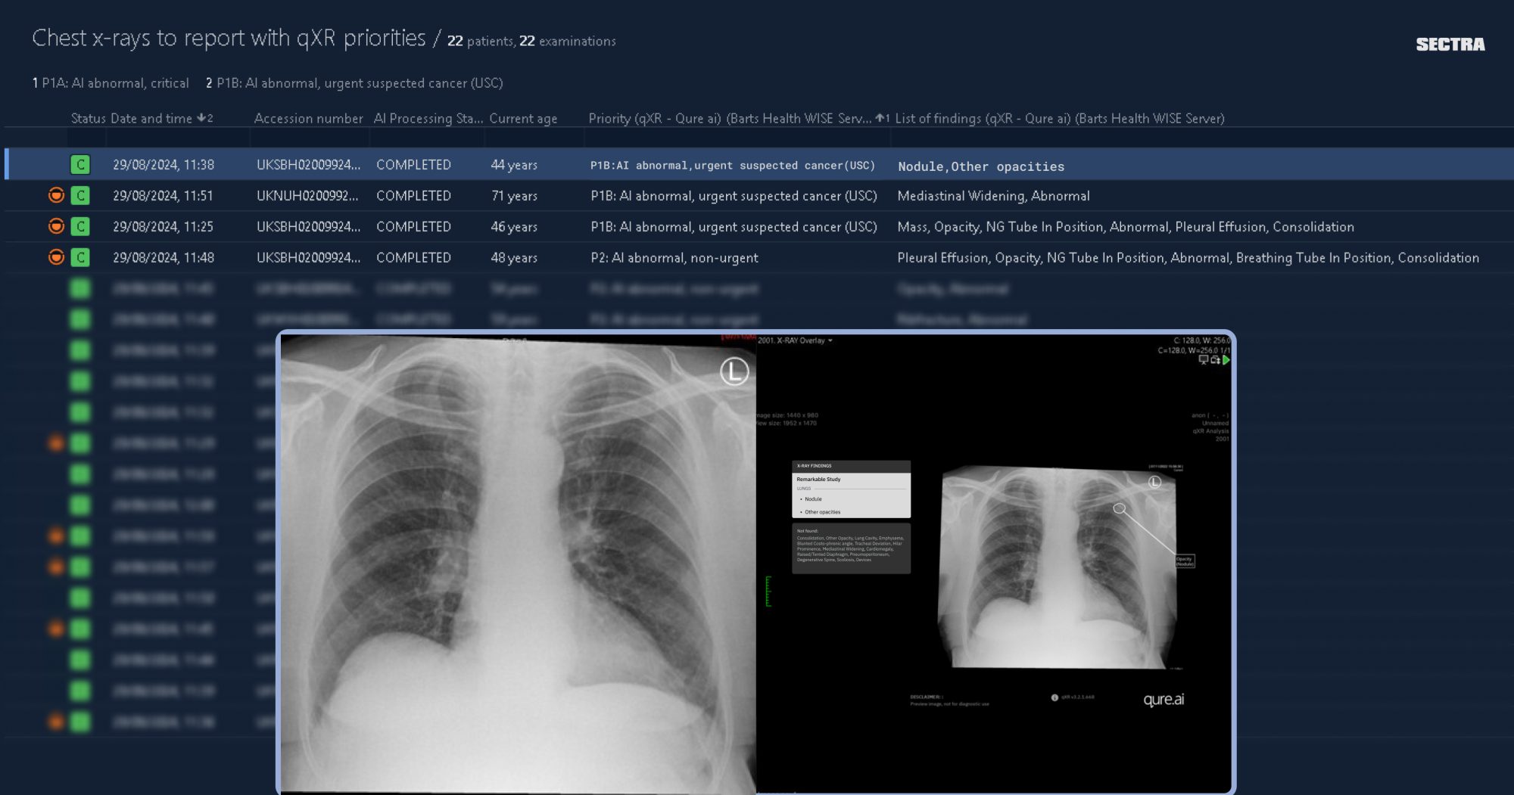Click the orange circle marker on the 48 years row
Image resolution: width=1514 pixels, height=795 pixels.
[x=56, y=257]
